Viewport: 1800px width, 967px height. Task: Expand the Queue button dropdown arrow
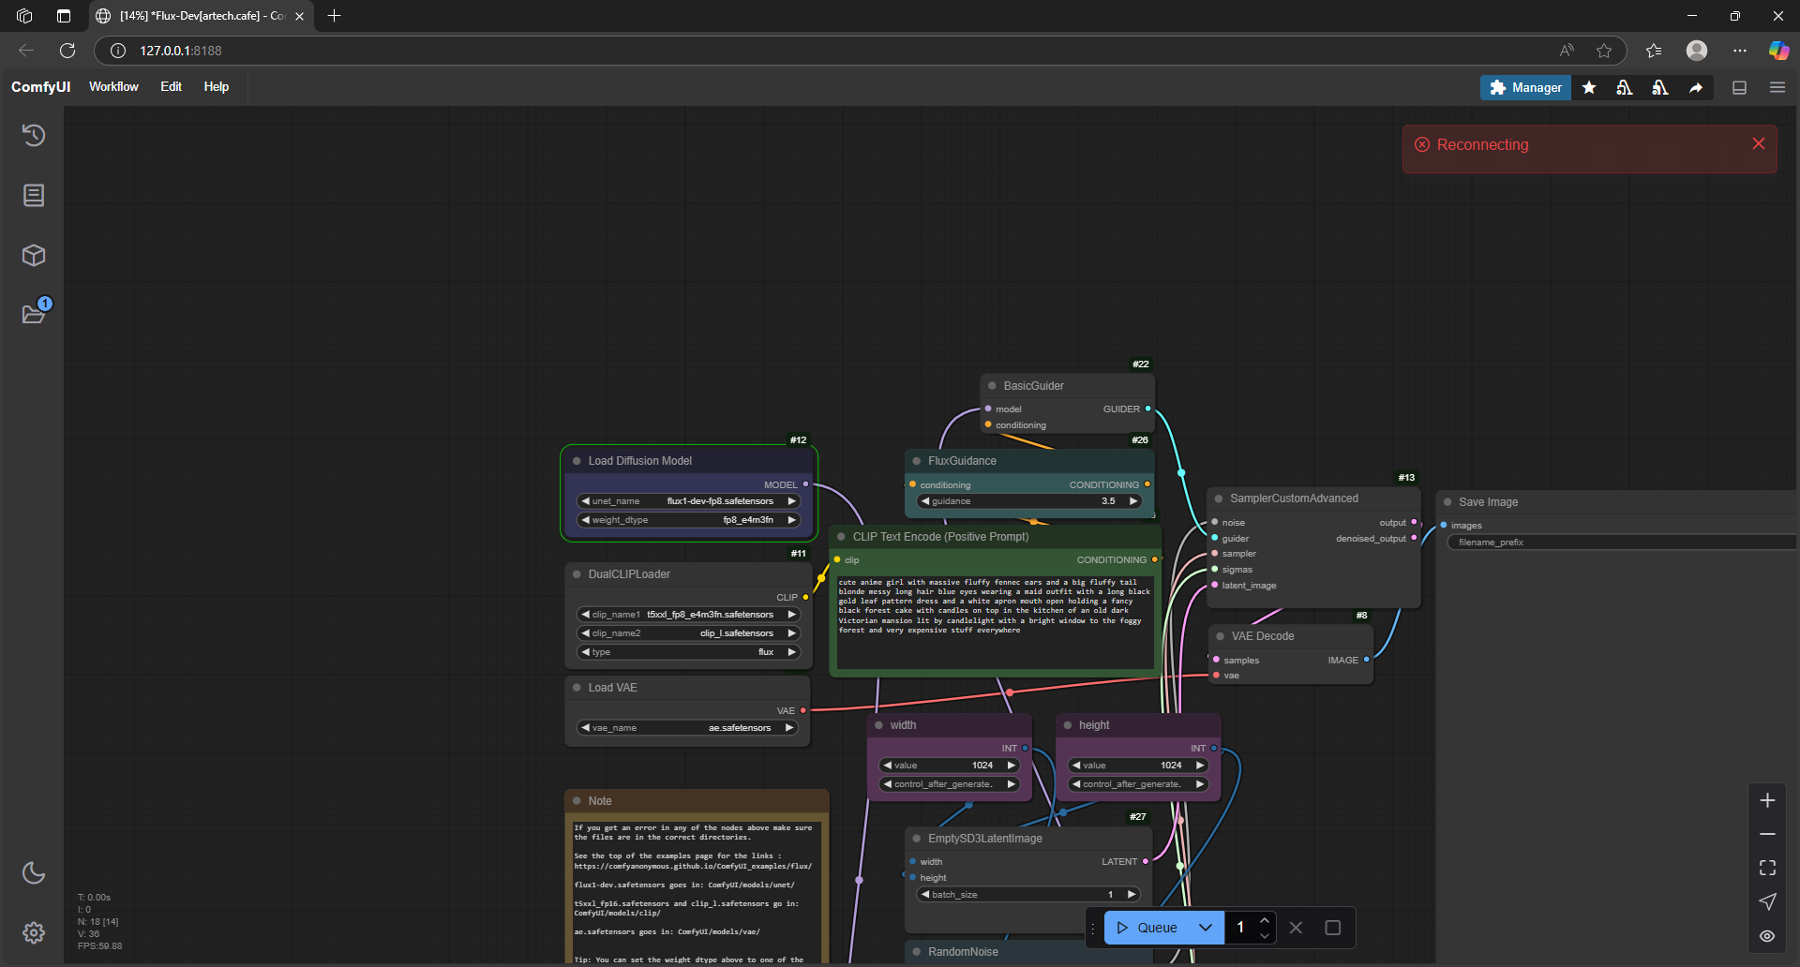coord(1206,928)
